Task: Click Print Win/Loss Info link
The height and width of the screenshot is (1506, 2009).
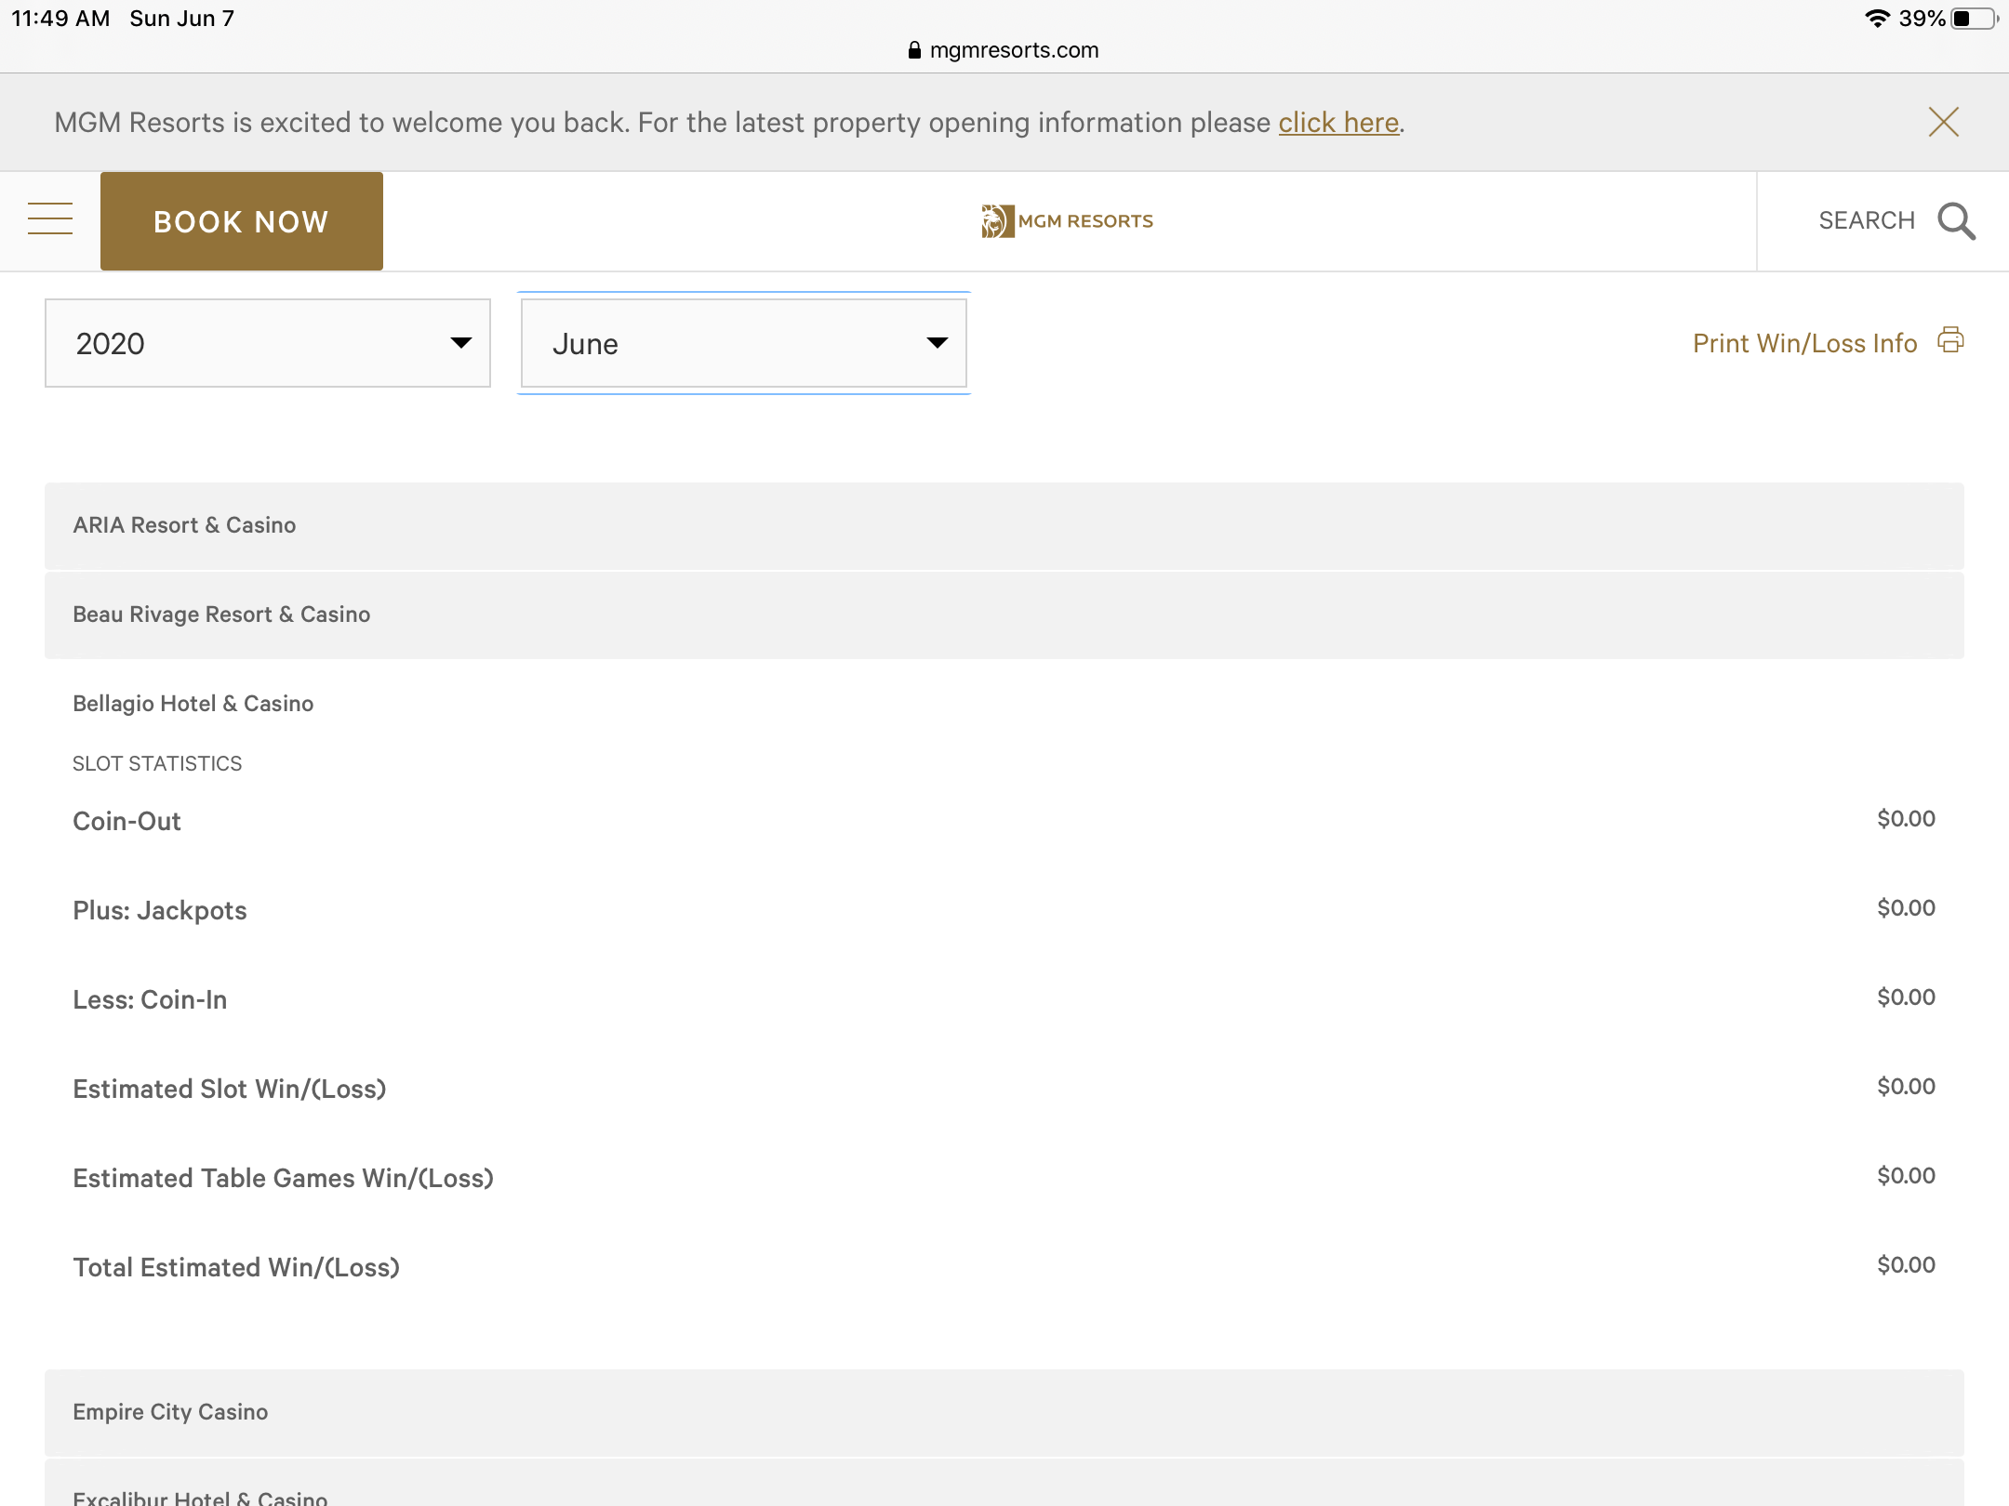Action: click(1804, 343)
